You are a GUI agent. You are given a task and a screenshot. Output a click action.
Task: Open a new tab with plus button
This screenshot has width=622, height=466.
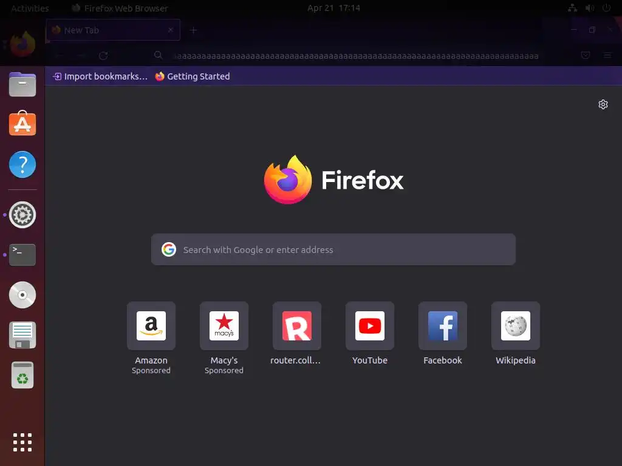193,30
